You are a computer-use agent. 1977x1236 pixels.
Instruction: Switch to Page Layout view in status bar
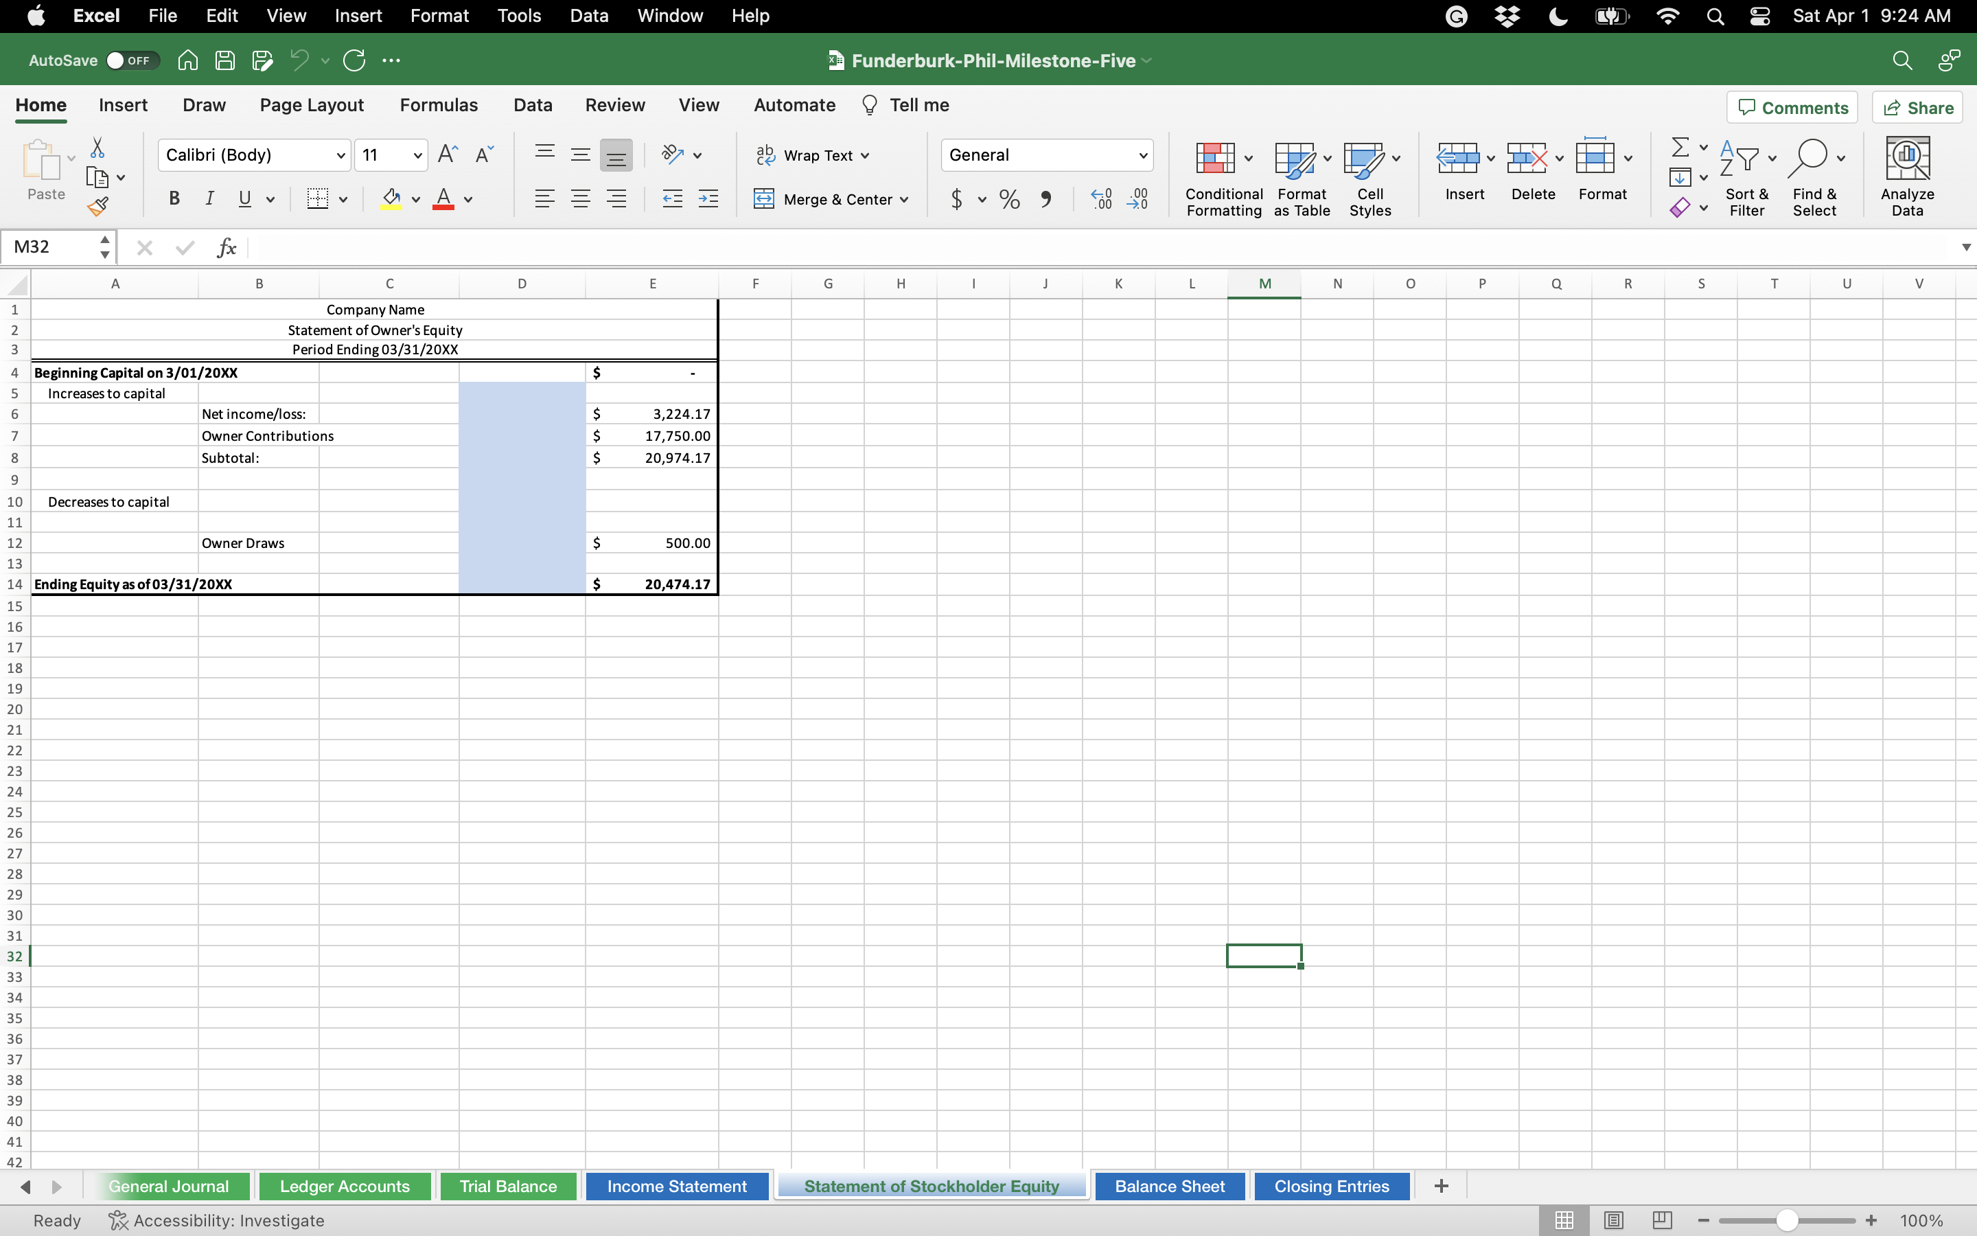[1612, 1220]
